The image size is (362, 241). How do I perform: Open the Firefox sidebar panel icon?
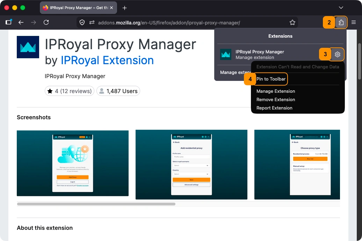coord(8,22)
